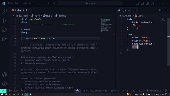This screenshot has width=170, height=96.
Task: Open the remote window indicator
Action: click(3, 91)
